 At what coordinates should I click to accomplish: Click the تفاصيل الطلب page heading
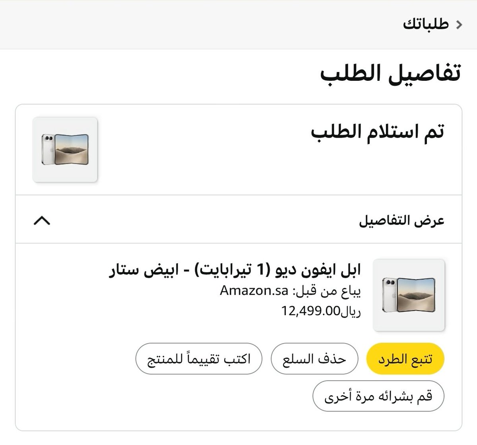[x=390, y=74]
